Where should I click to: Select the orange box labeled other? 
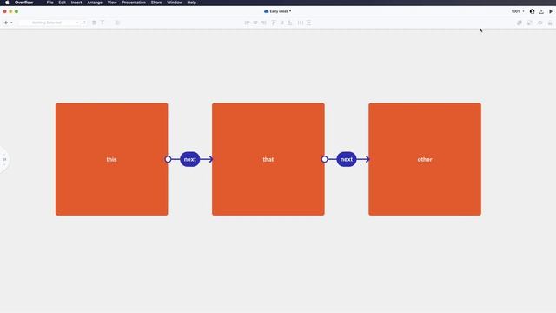click(x=425, y=159)
